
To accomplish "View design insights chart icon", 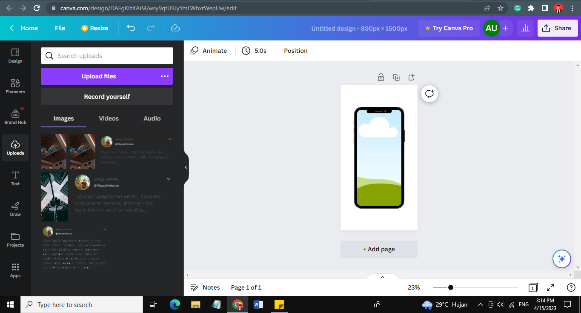I will [x=525, y=28].
